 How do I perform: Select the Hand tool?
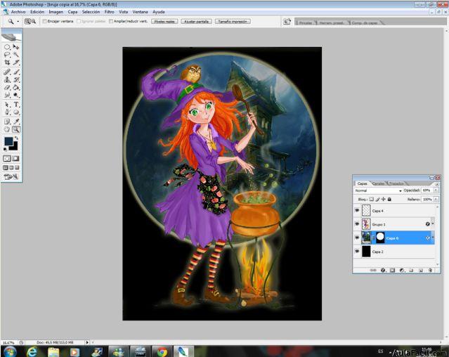tap(7, 129)
